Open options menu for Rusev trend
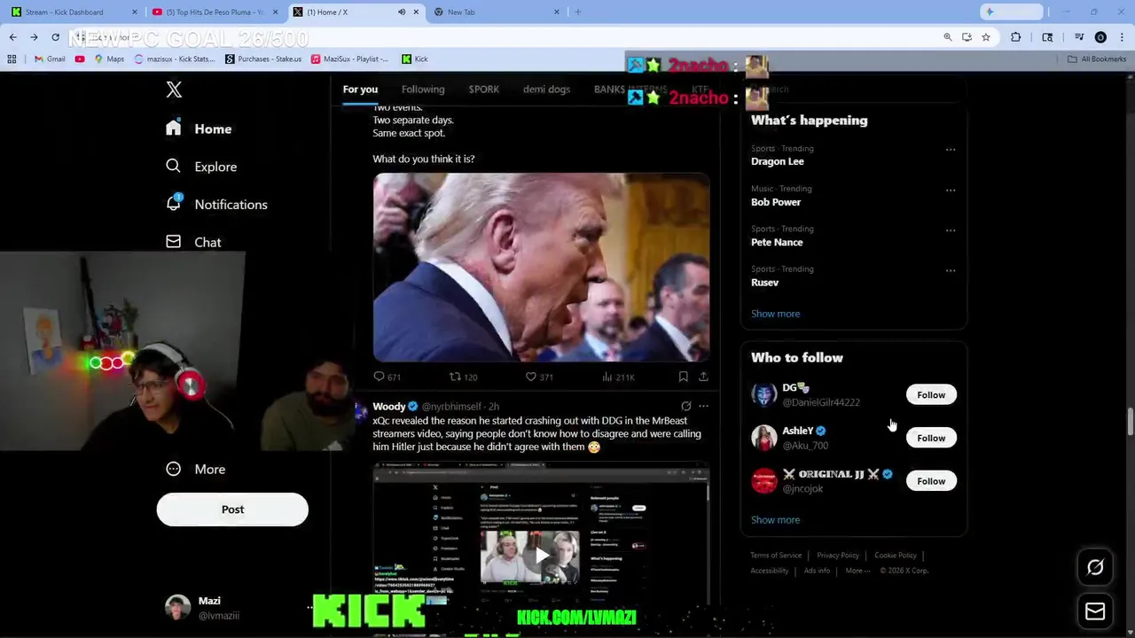Screen dimensions: 1135x638 [x=951, y=270]
